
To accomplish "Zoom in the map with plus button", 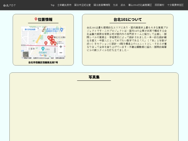I will pyautogui.click(x=61, y=47).
